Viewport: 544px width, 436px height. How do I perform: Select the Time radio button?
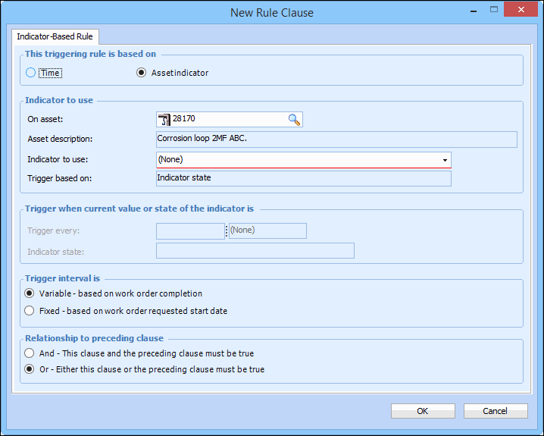pos(30,73)
